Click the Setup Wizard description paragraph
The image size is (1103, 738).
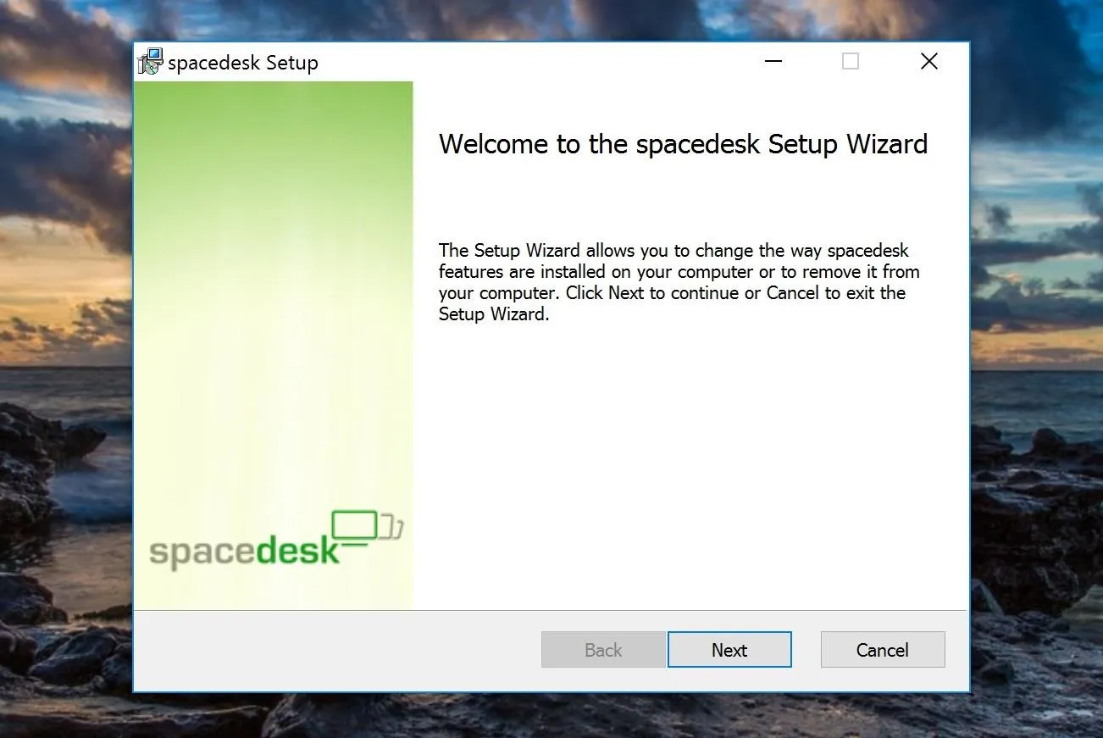tap(678, 282)
